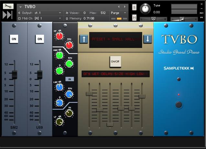Viewport: 206px width, 149px height.
Task: Go to previous instrument with left arrow
Action: coord(119,6)
